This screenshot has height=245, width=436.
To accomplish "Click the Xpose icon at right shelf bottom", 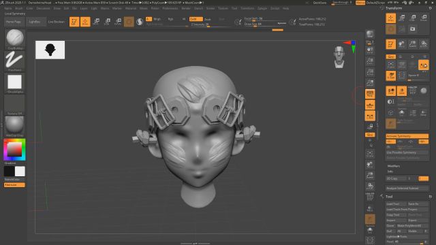I will (x=370, y=241).
